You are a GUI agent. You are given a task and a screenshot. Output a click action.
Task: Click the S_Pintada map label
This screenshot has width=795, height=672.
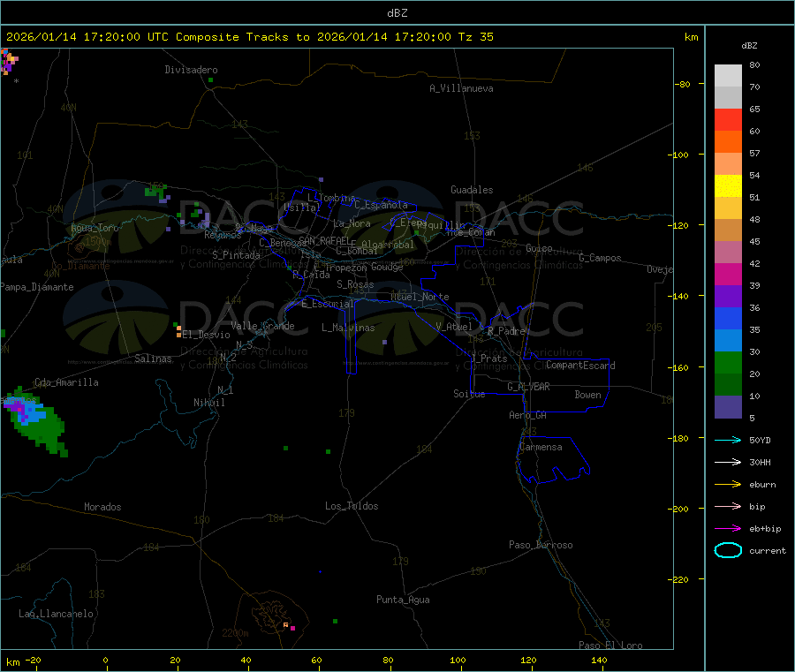(x=236, y=255)
